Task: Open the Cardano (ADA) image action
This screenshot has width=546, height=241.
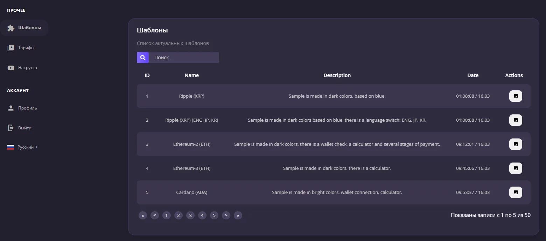Action: pos(515,192)
